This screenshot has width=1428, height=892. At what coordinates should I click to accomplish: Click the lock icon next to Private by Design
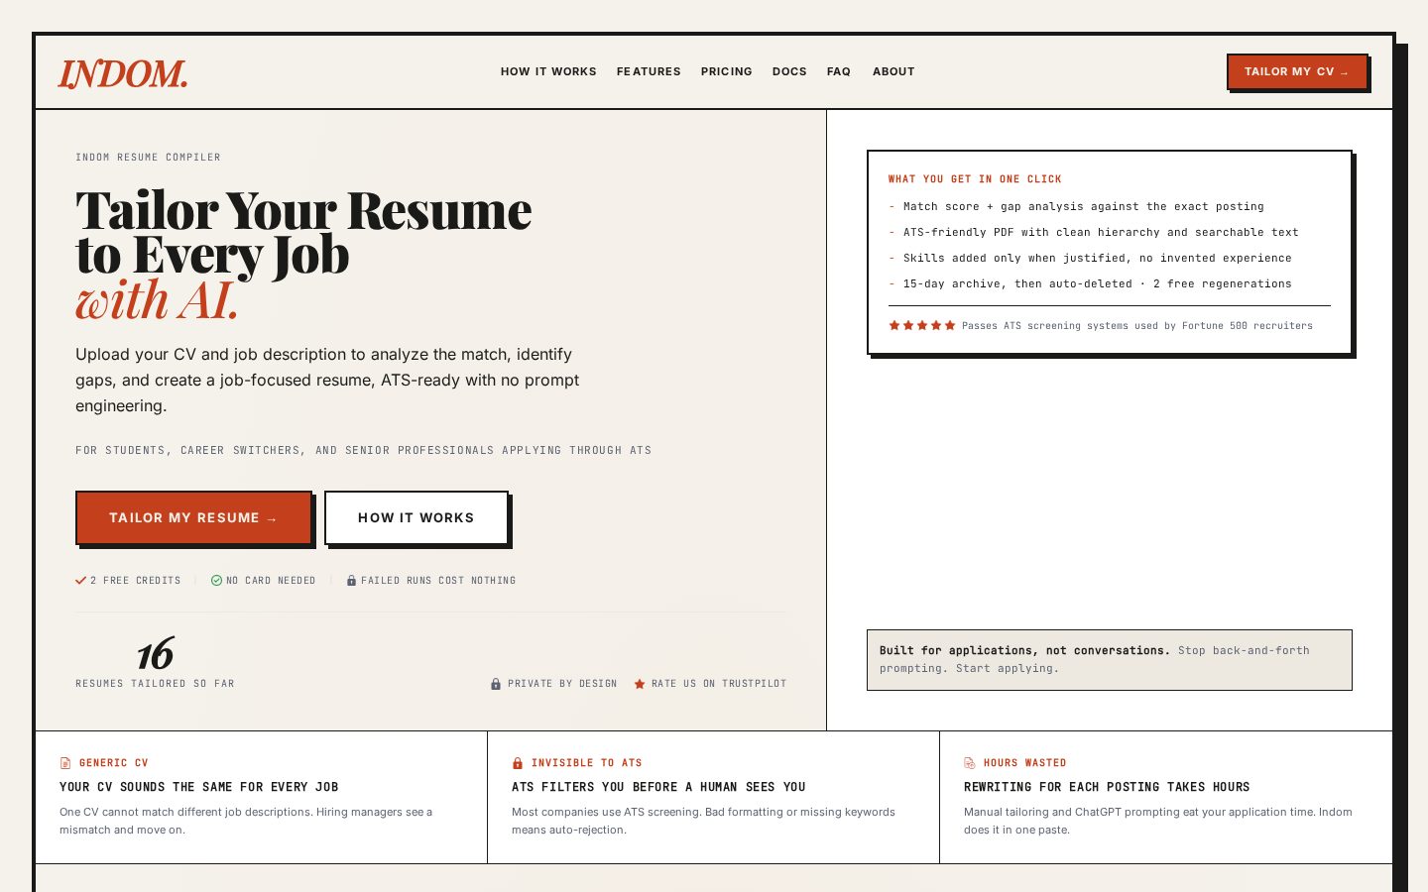pyautogui.click(x=496, y=684)
